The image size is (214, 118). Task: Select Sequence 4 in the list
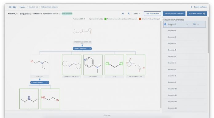[184, 50]
